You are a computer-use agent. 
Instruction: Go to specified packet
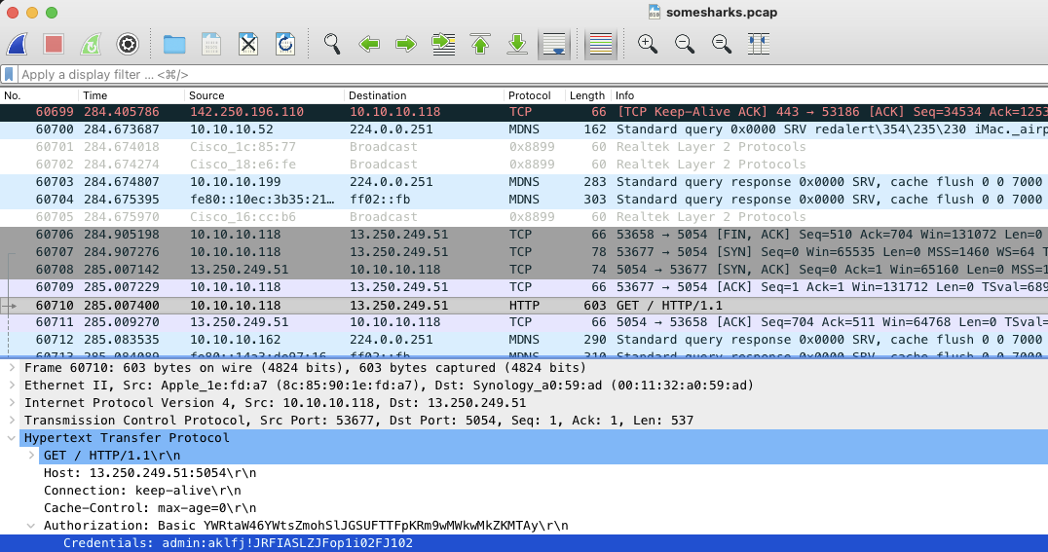pyautogui.click(x=443, y=44)
